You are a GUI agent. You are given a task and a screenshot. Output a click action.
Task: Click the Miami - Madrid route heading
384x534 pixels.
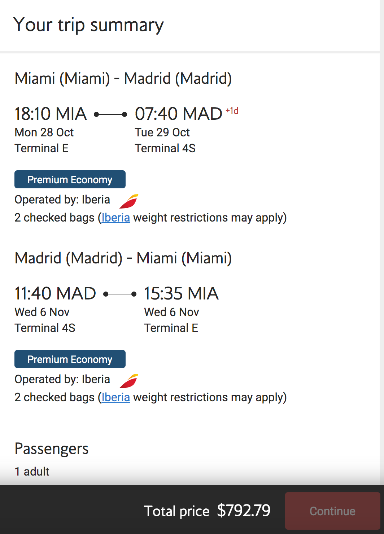tap(123, 78)
